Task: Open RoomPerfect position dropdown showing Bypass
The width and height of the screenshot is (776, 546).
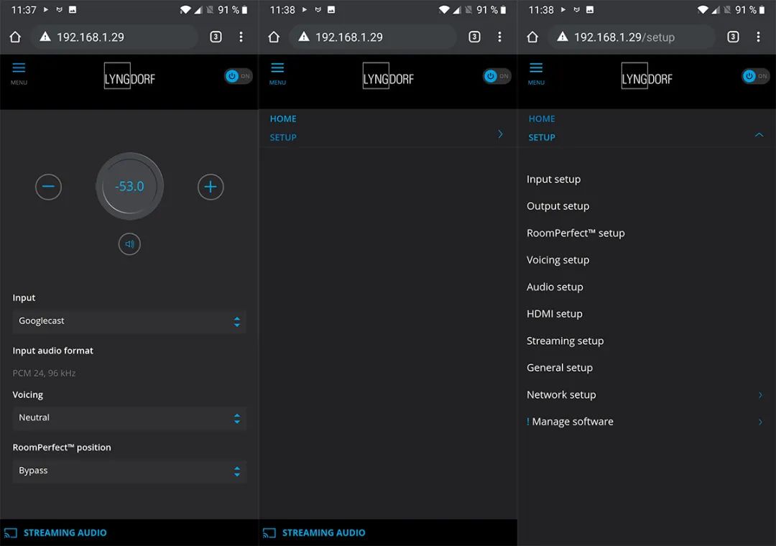Action: [129, 471]
